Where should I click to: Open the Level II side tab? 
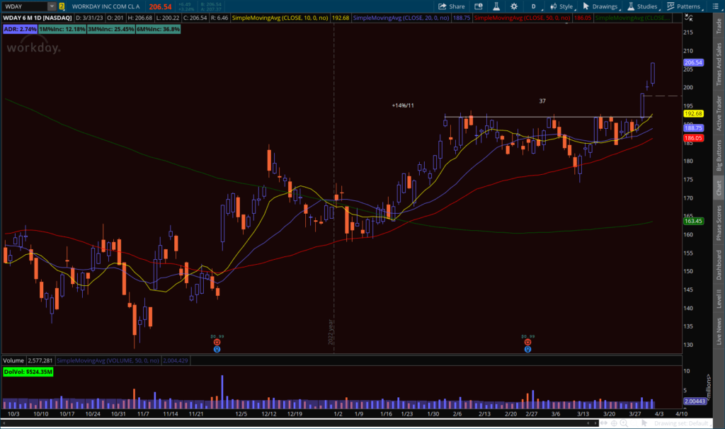point(719,298)
